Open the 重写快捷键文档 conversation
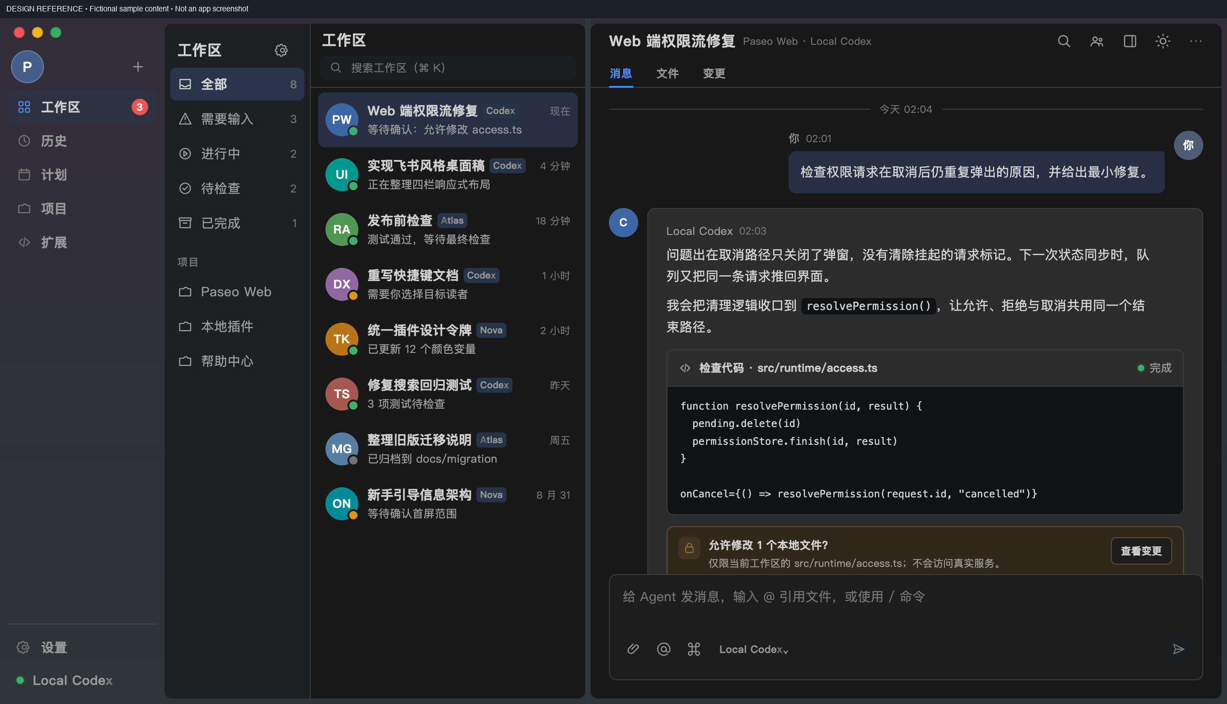1227x704 pixels. click(x=448, y=284)
